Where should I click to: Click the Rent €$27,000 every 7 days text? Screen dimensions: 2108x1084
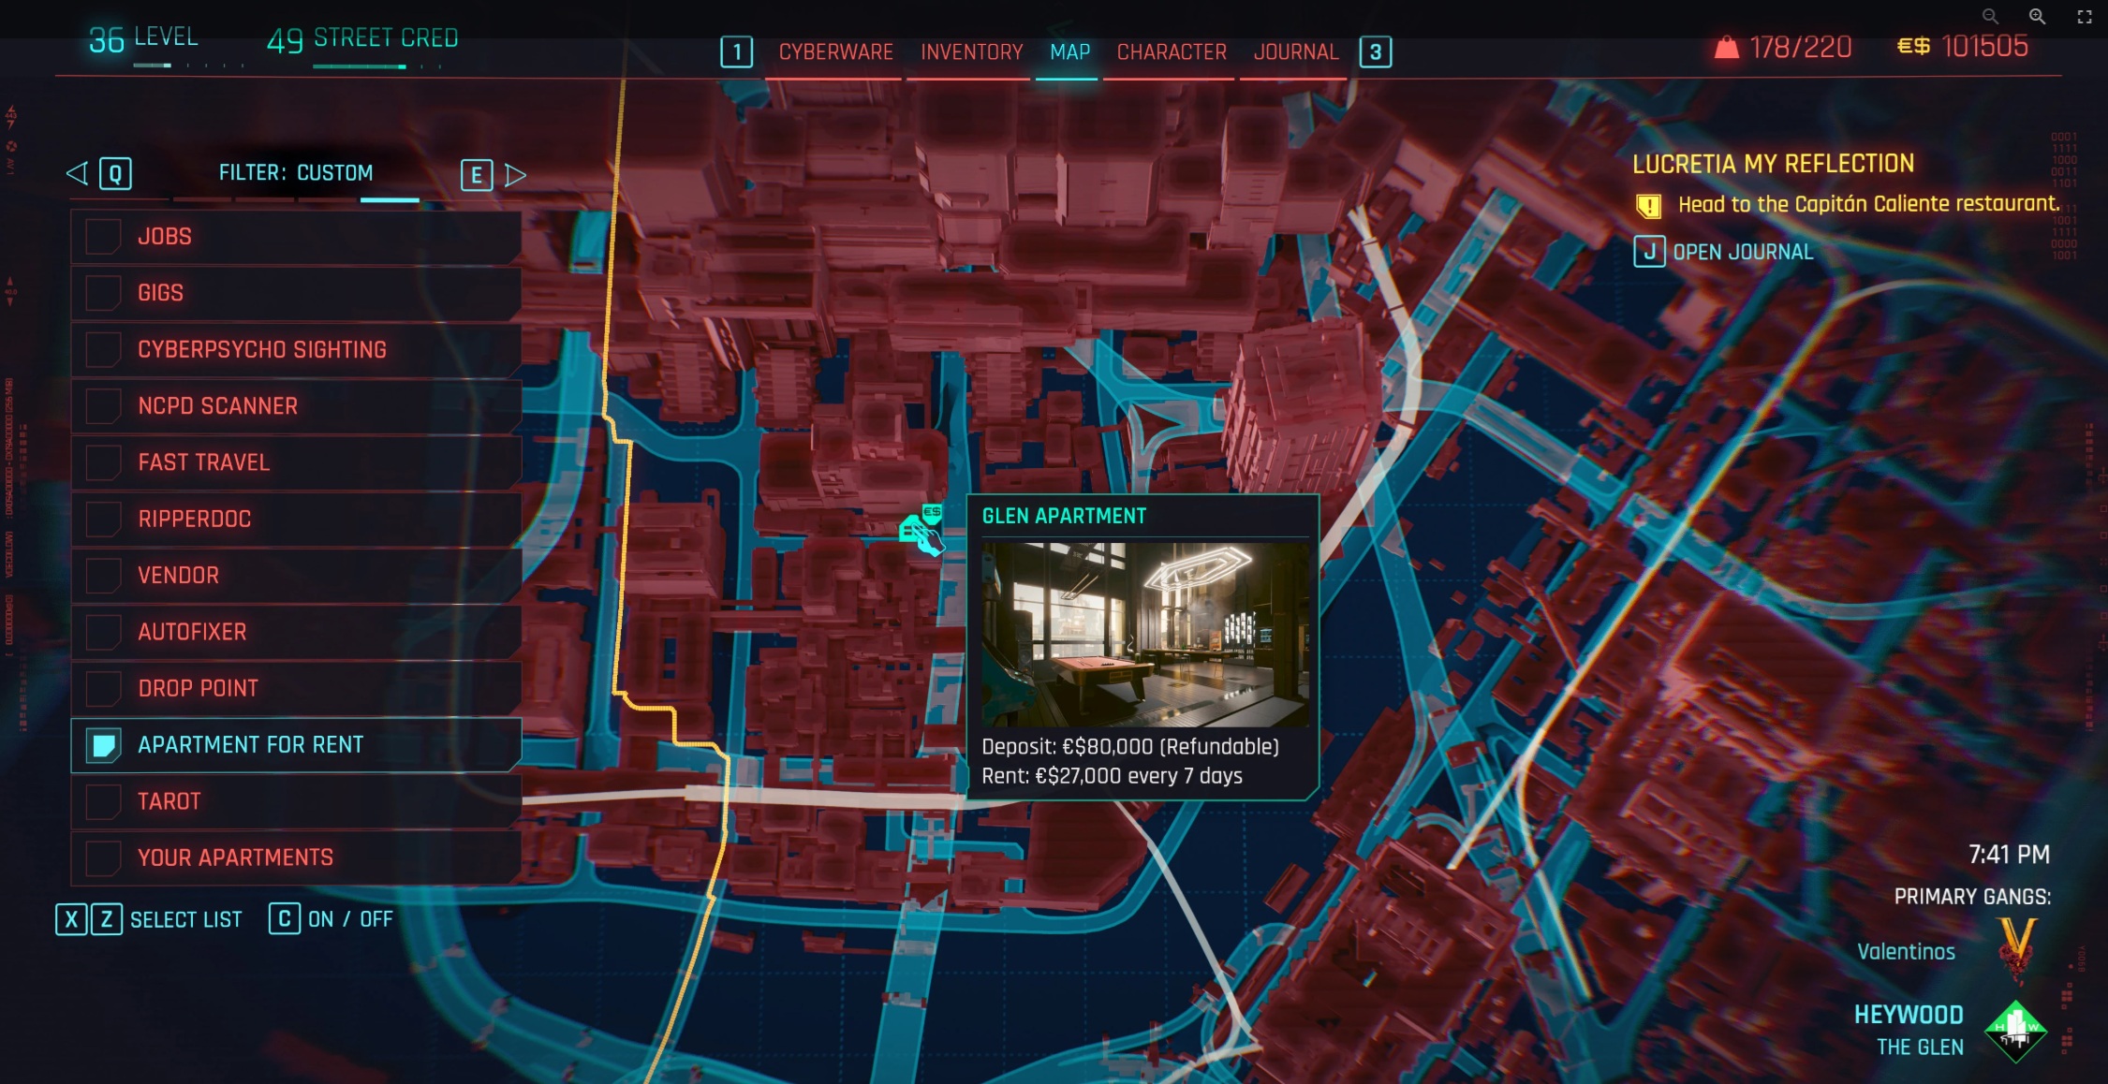1112,776
